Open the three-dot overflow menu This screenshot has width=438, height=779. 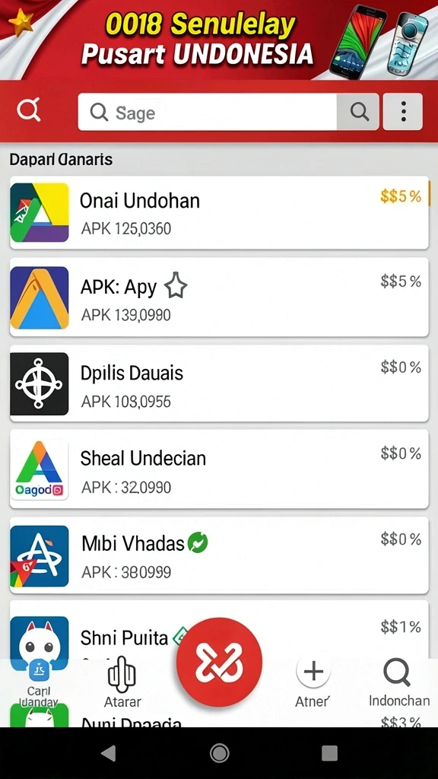tap(403, 112)
